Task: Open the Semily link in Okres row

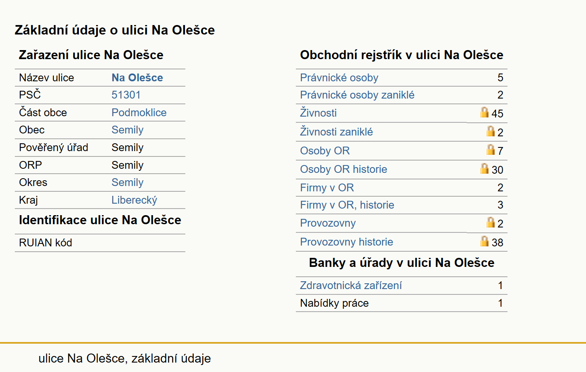Action: click(127, 182)
